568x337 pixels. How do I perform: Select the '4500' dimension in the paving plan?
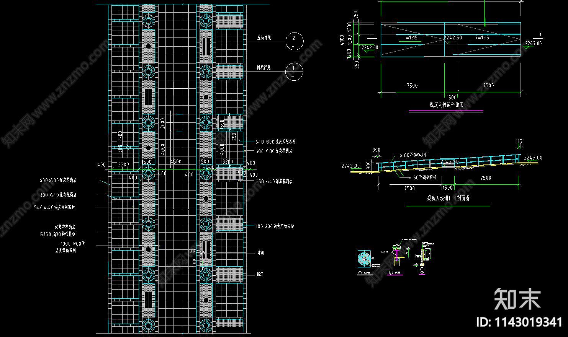[x=175, y=162]
